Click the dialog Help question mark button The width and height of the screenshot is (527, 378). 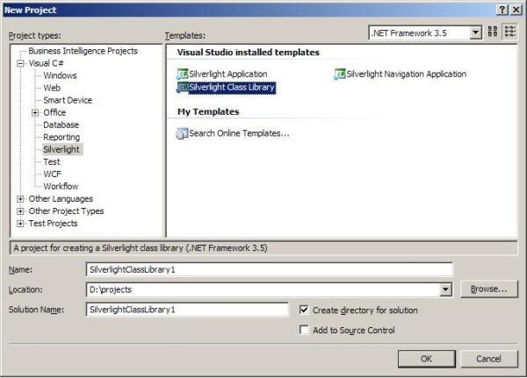(x=502, y=10)
